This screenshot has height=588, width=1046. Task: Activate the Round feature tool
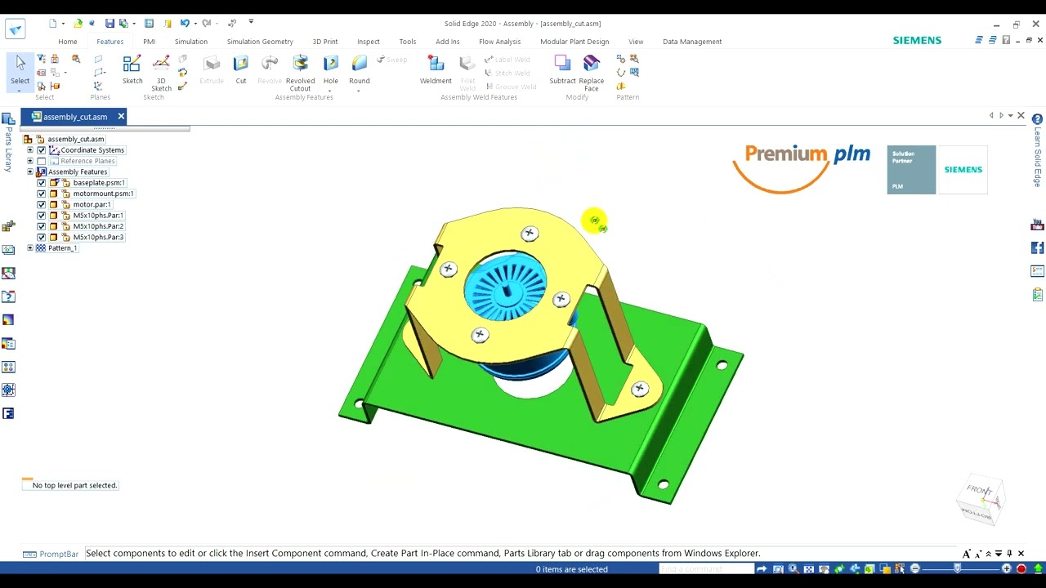tap(360, 69)
